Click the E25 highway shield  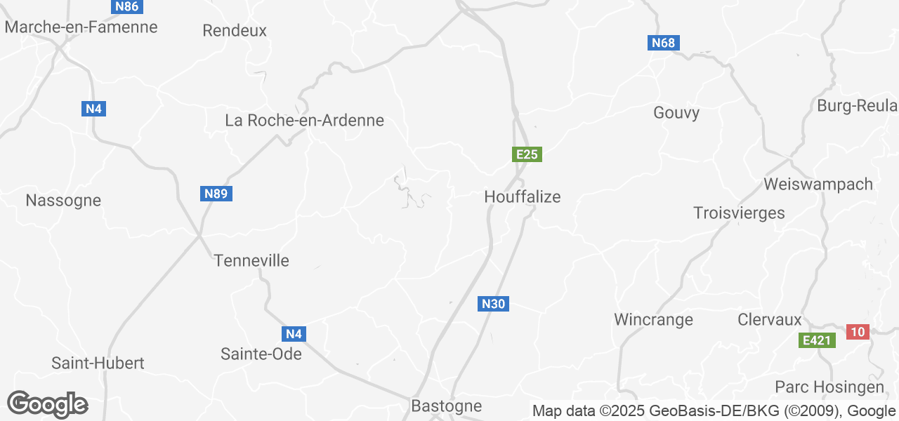point(527,154)
